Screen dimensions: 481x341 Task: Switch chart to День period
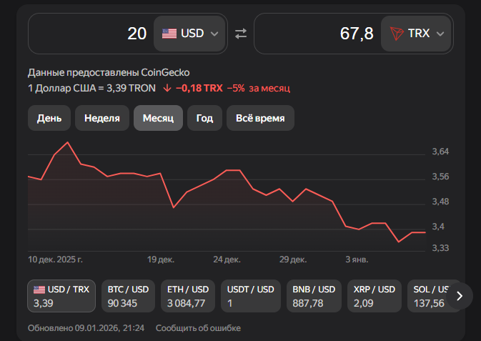tap(49, 118)
